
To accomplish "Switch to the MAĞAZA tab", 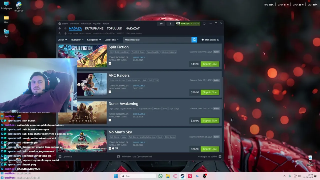I will point(75,28).
